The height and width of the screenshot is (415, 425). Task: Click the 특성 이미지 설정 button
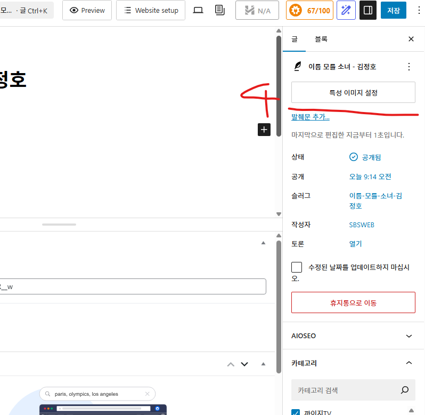tap(353, 92)
